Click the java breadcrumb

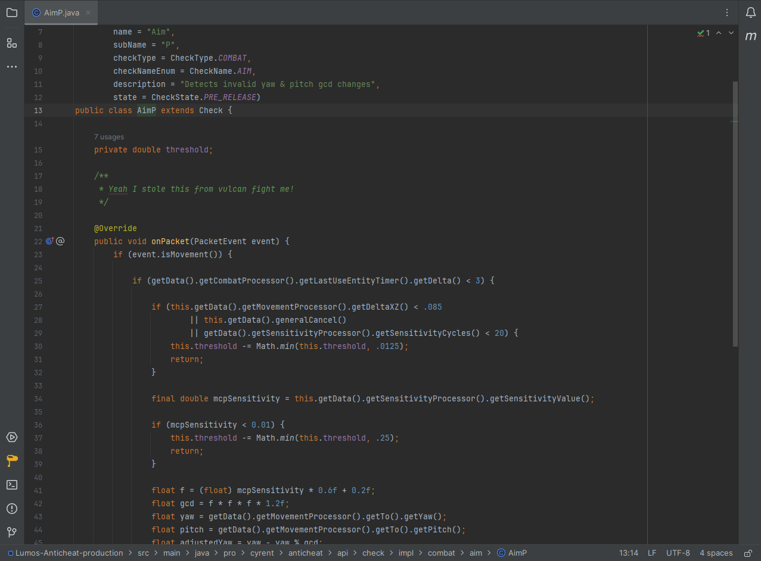202,553
